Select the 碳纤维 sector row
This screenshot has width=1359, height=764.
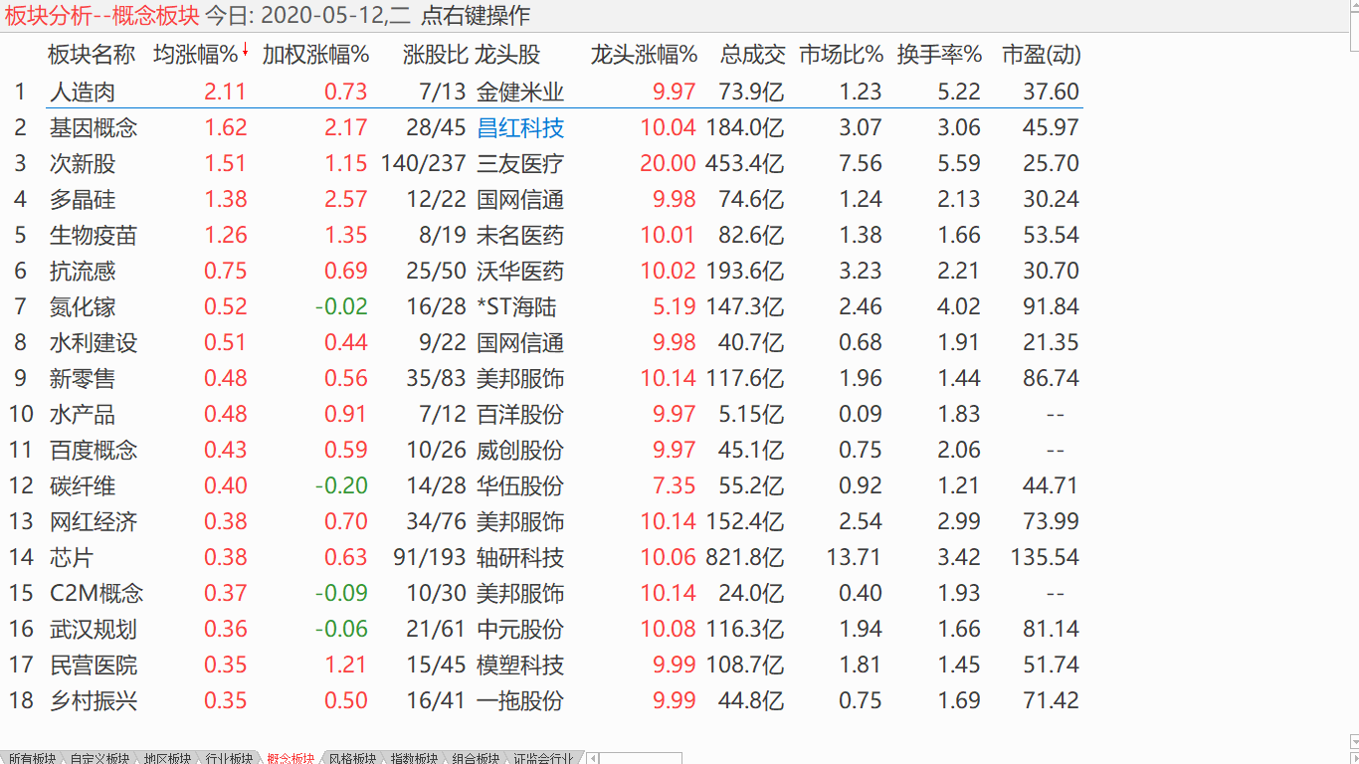[x=543, y=485]
